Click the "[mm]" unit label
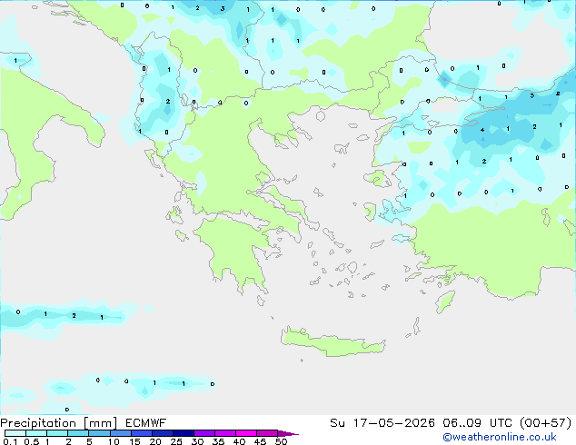This screenshot has width=576, height=445. (100, 423)
